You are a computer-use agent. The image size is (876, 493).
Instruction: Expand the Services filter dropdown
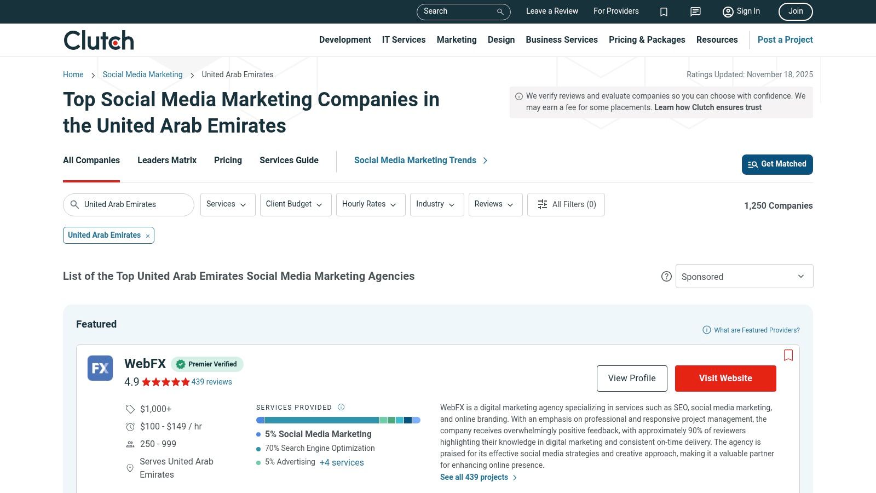[x=227, y=204]
